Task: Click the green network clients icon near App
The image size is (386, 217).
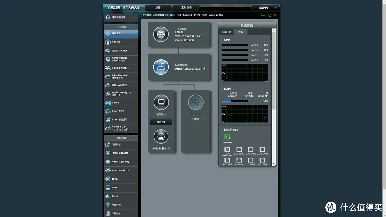Action: (x=269, y=15)
